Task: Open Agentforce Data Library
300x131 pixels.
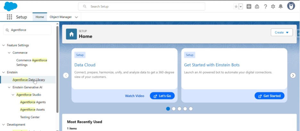Action: 29,79
